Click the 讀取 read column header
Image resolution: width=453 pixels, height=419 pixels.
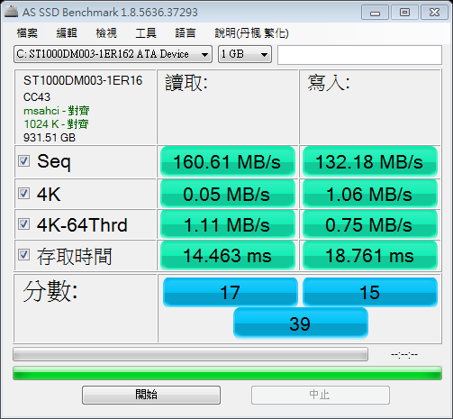[186, 83]
